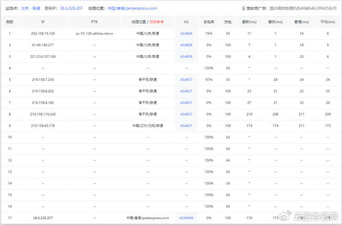Click the 仅供参考 red note in header
The width and height of the screenshot is (342, 225).
[x=156, y=22]
